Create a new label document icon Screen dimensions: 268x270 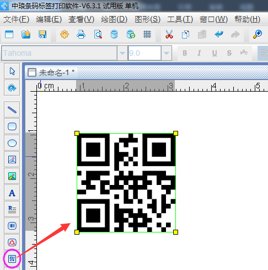point(9,34)
